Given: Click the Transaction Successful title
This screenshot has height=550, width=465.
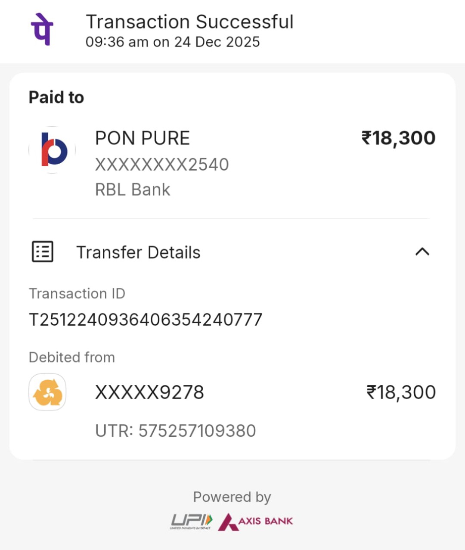Looking at the screenshot, I should tap(189, 22).
